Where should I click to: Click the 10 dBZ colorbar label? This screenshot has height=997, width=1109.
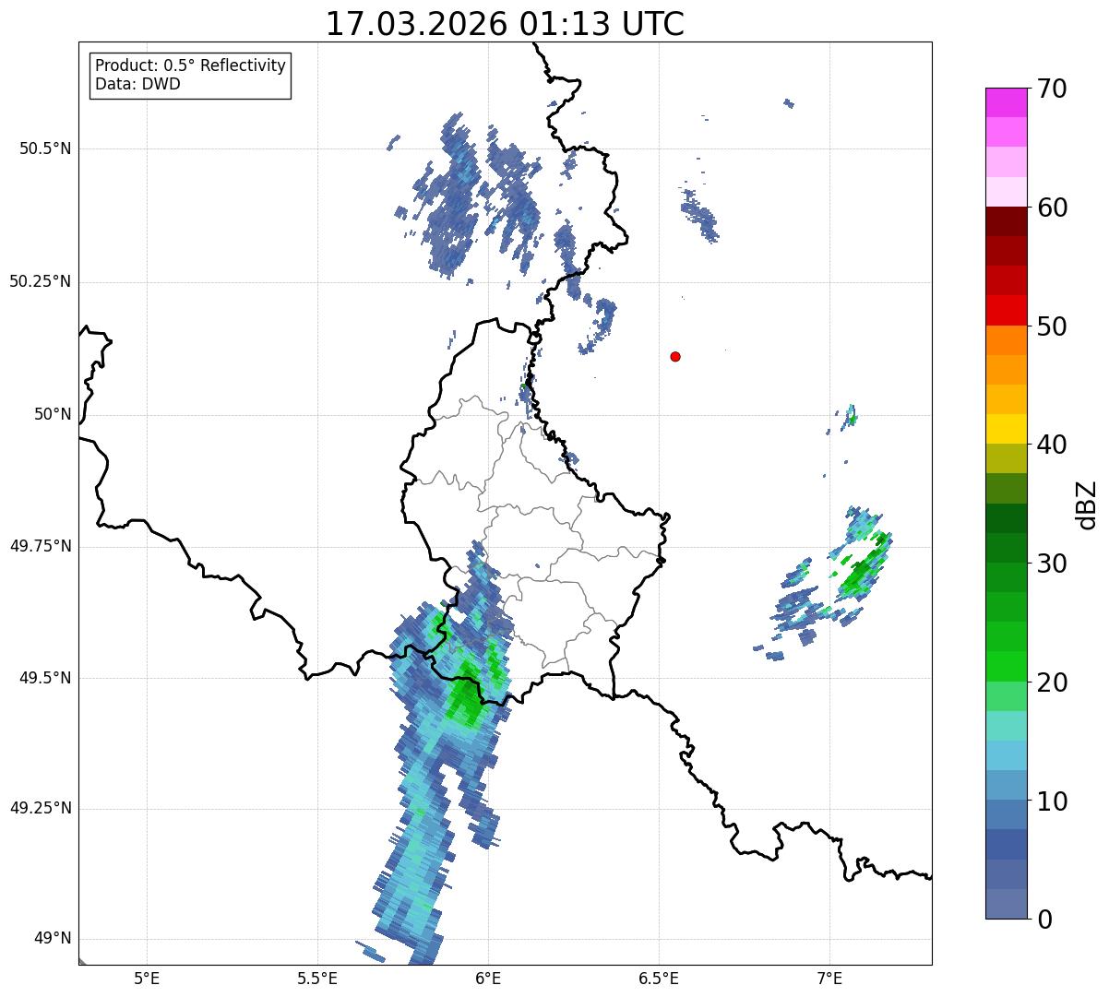coord(1051,801)
